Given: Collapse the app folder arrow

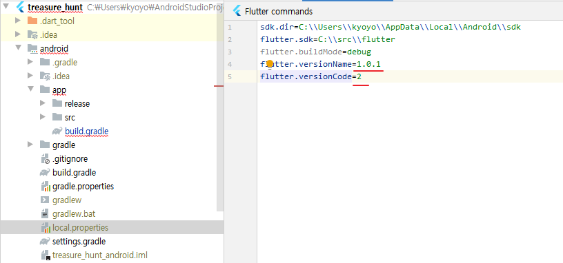Looking at the screenshot, I should coord(31,90).
